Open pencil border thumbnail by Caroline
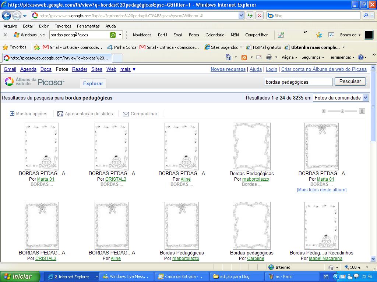This screenshot has height=282, width=377. (x=251, y=226)
